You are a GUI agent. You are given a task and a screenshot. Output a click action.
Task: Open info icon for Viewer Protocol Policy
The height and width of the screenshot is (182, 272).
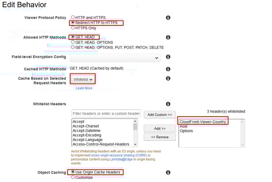tap(168, 18)
